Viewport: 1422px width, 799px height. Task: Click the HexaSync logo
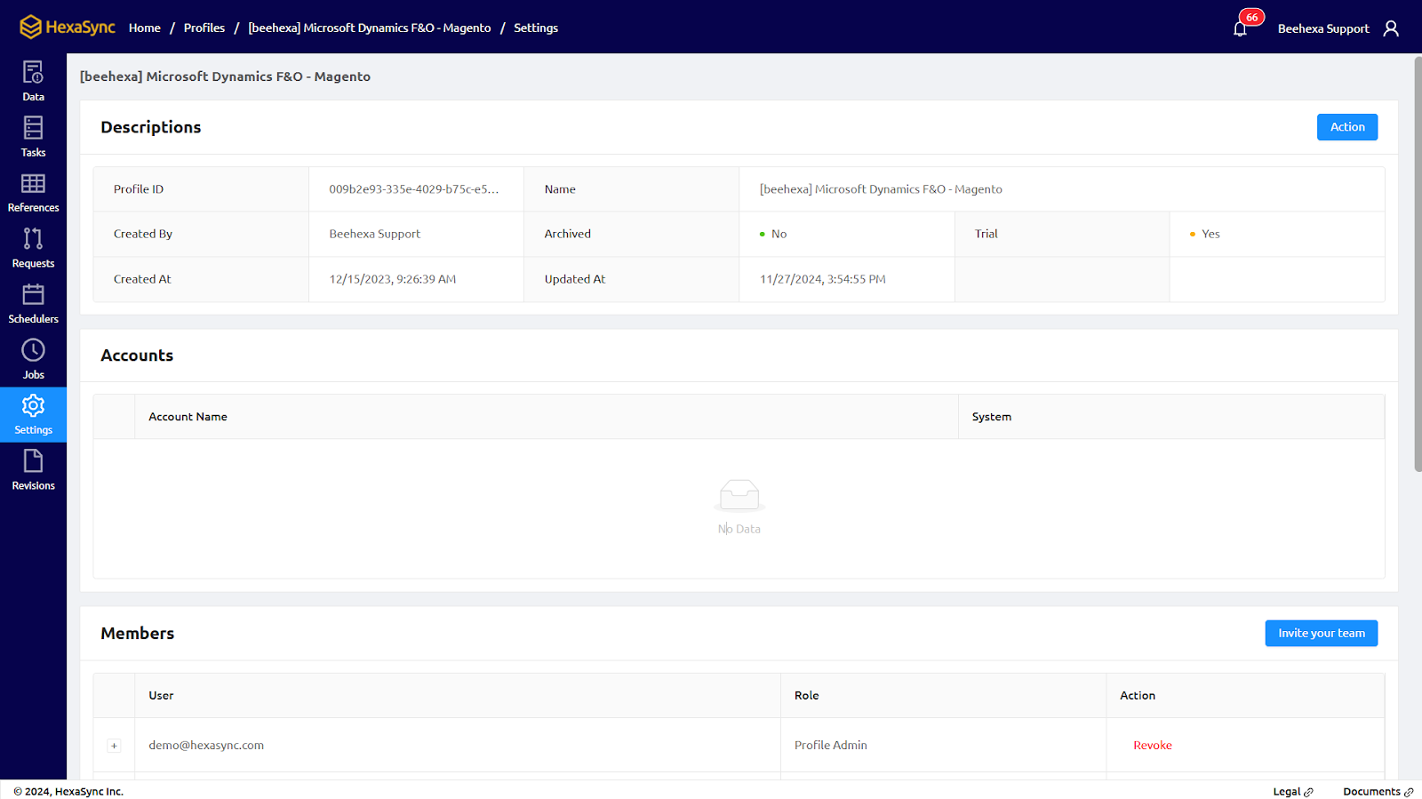(x=68, y=28)
